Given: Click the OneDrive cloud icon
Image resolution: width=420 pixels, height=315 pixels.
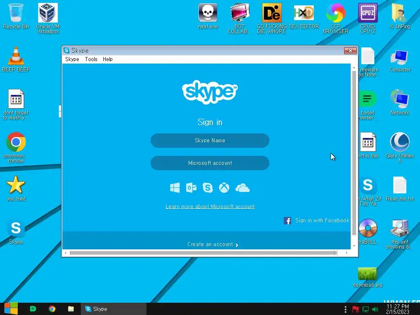Looking at the screenshot, I should click(x=242, y=188).
